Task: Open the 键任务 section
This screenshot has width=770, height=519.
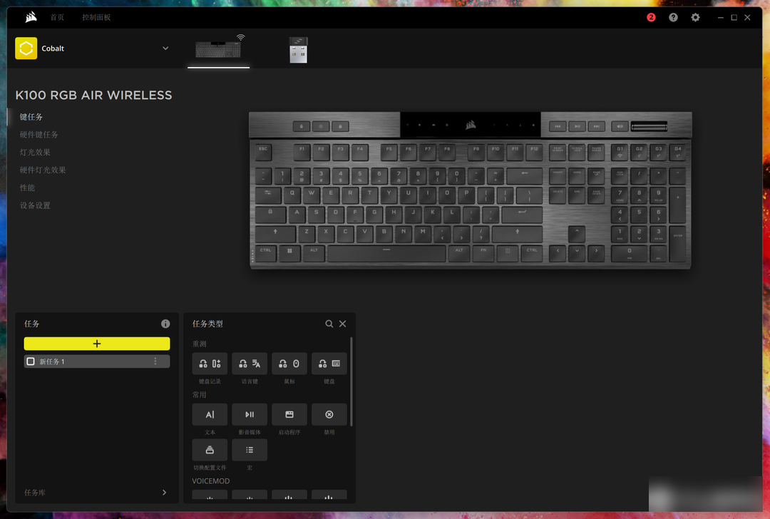Action: 31,117
